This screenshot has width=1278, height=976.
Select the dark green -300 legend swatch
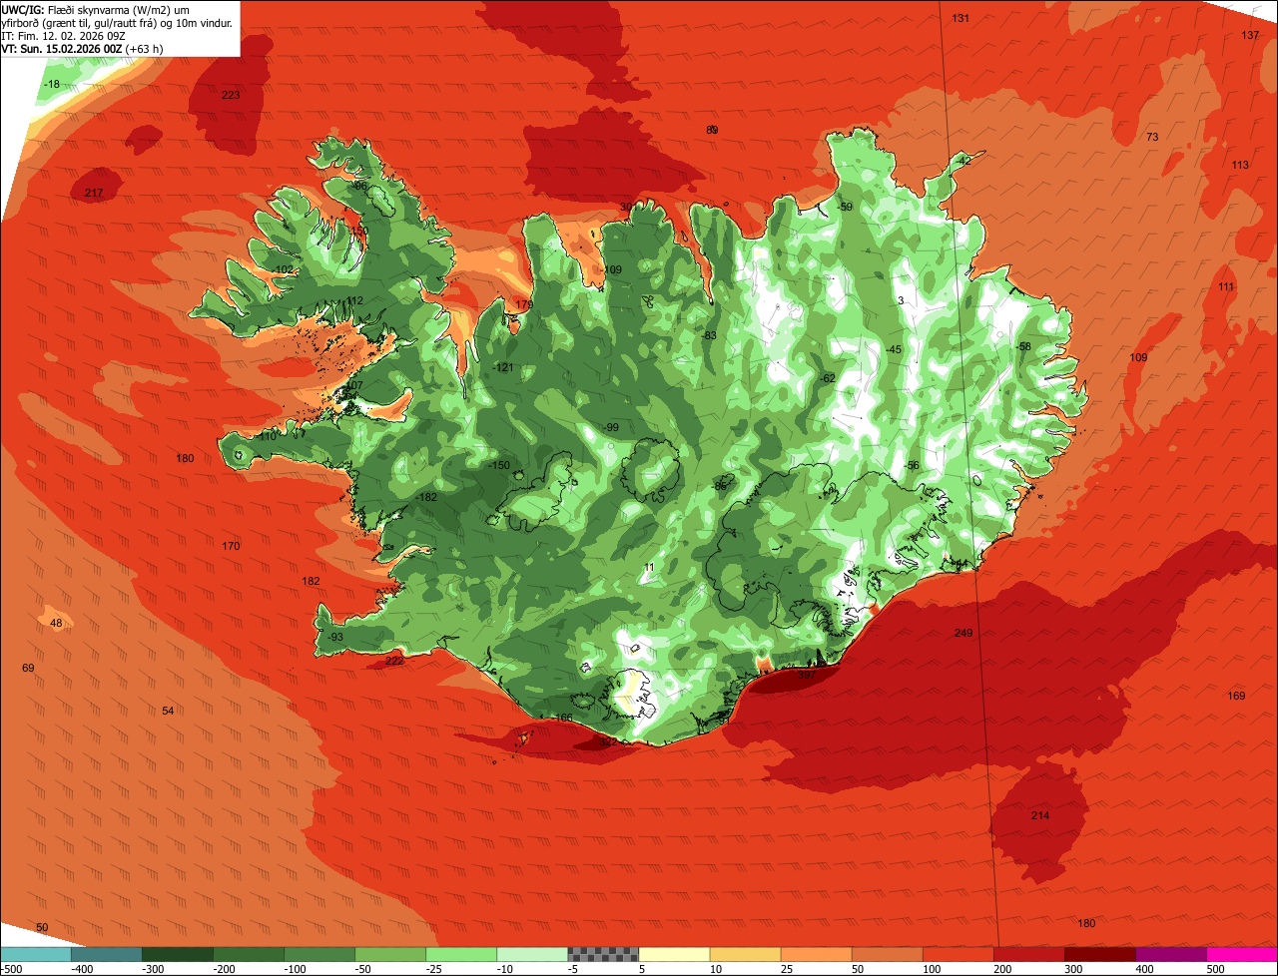click(x=178, y=953)
